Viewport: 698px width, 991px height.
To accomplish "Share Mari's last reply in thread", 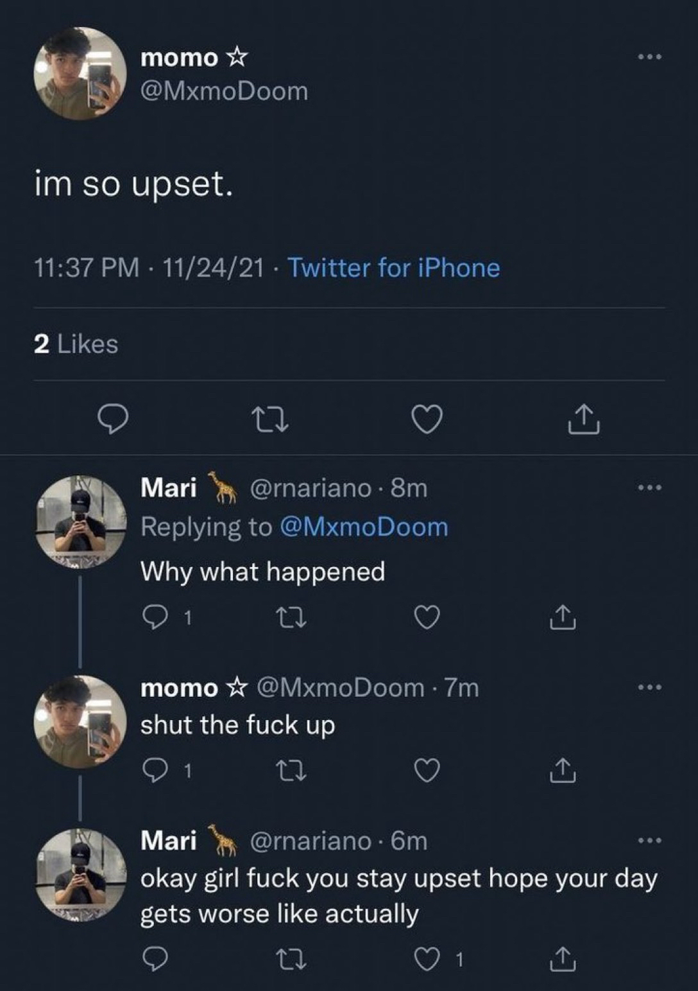I will [x=562, y=959].
